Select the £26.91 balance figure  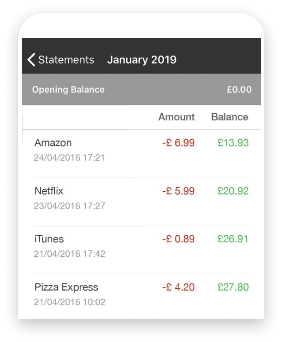[233, 239]
